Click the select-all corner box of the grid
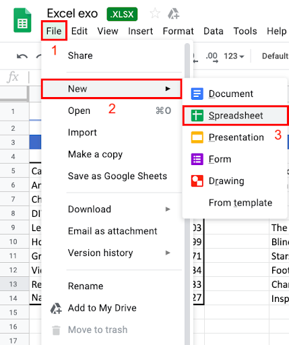 pos(14,94)
